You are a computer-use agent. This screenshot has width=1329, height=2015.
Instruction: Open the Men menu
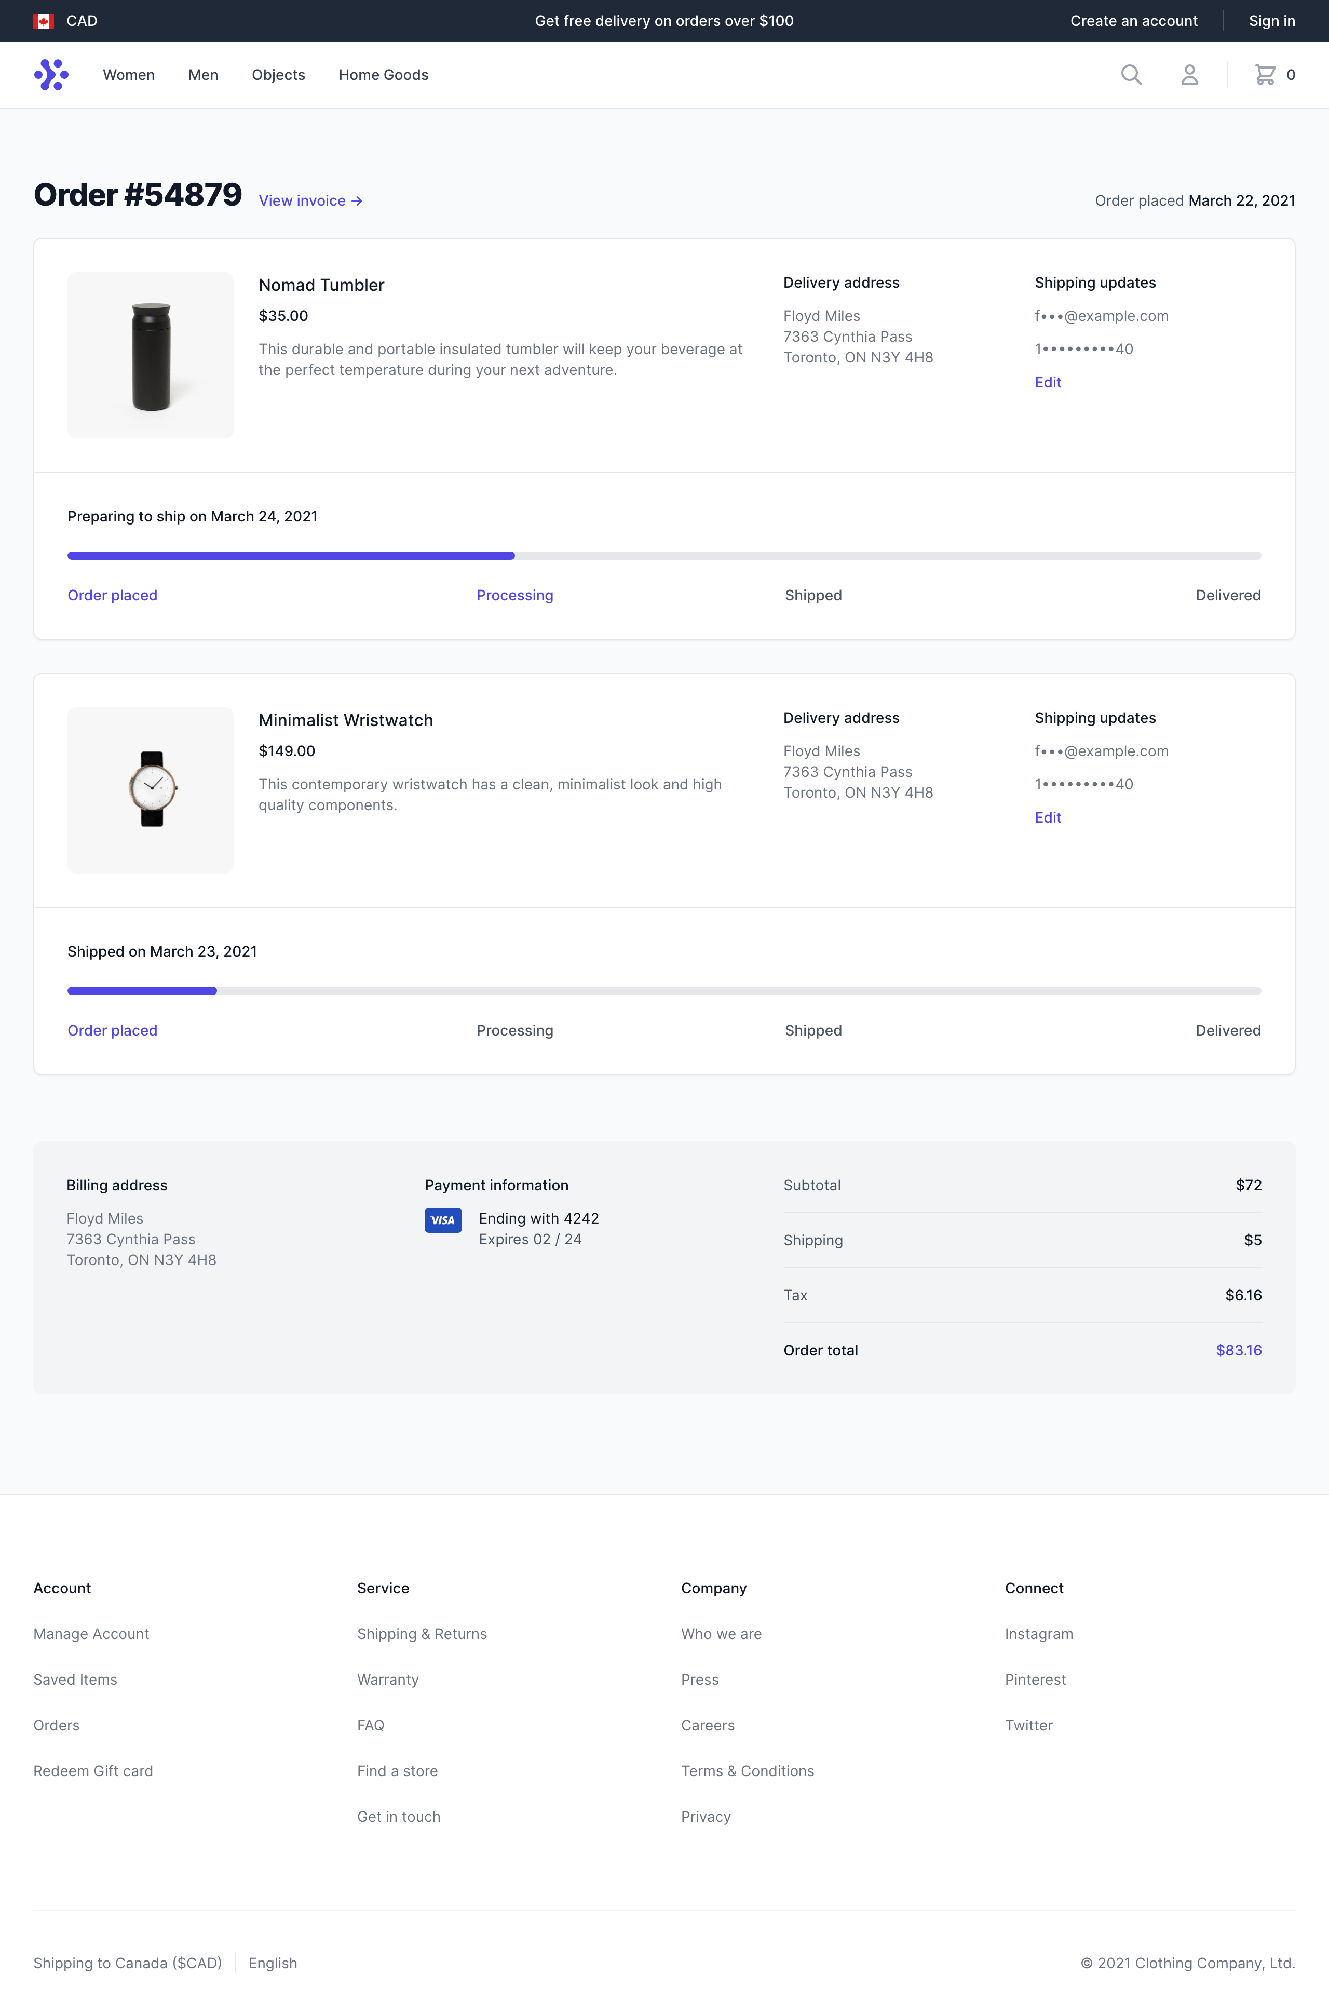coord(204,75)
